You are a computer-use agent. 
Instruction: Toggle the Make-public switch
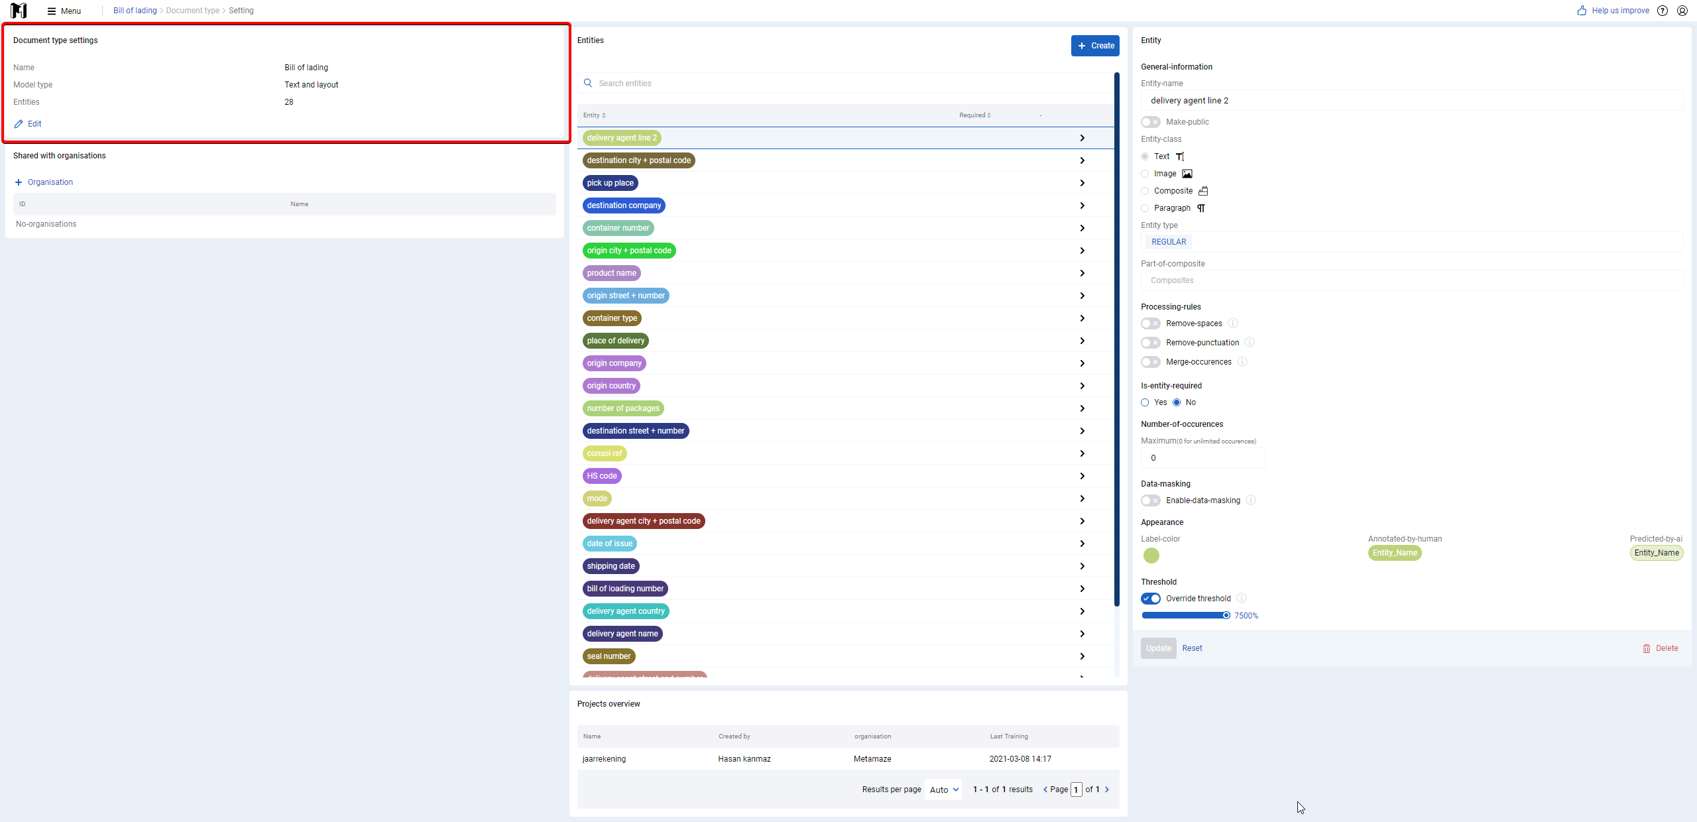coord(1151,122)
